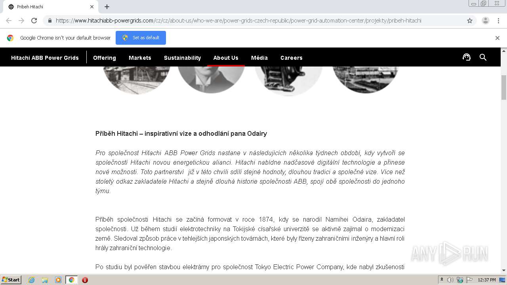507x285 pixels.
Task: Open the Chrome profile avatar icon
Action: point(486,21)
